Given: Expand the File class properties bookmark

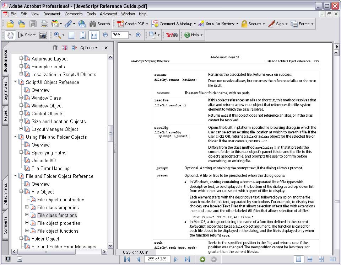Looking at the screenshot, I should pyautogui.click(x=27, y=207).
